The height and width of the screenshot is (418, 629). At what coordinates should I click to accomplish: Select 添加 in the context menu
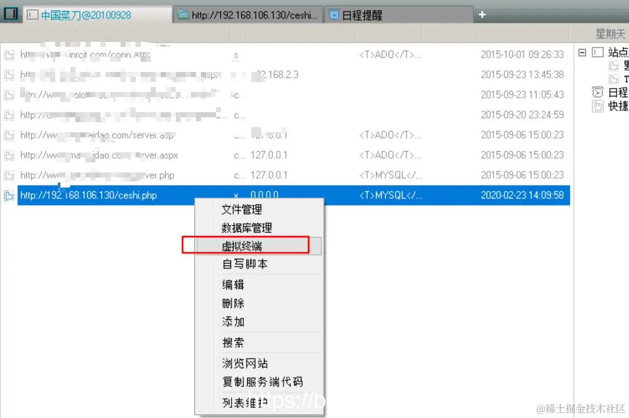coord(260,321)
